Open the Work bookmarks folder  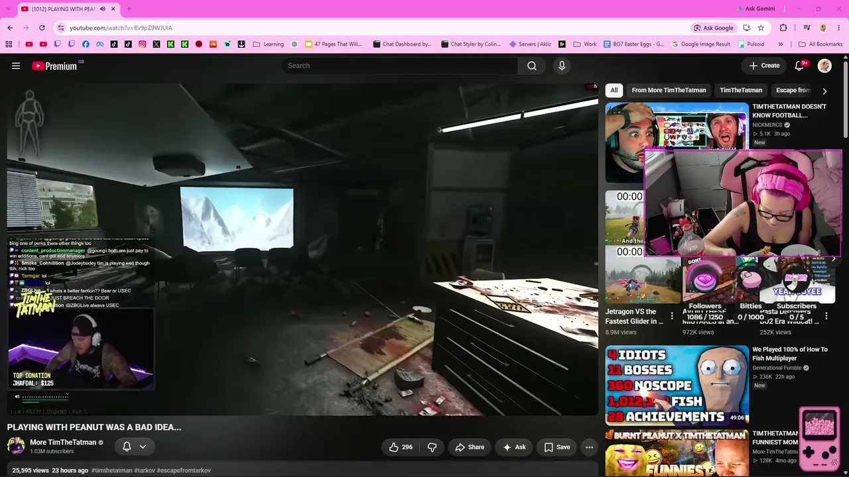[x=584, y=44]
